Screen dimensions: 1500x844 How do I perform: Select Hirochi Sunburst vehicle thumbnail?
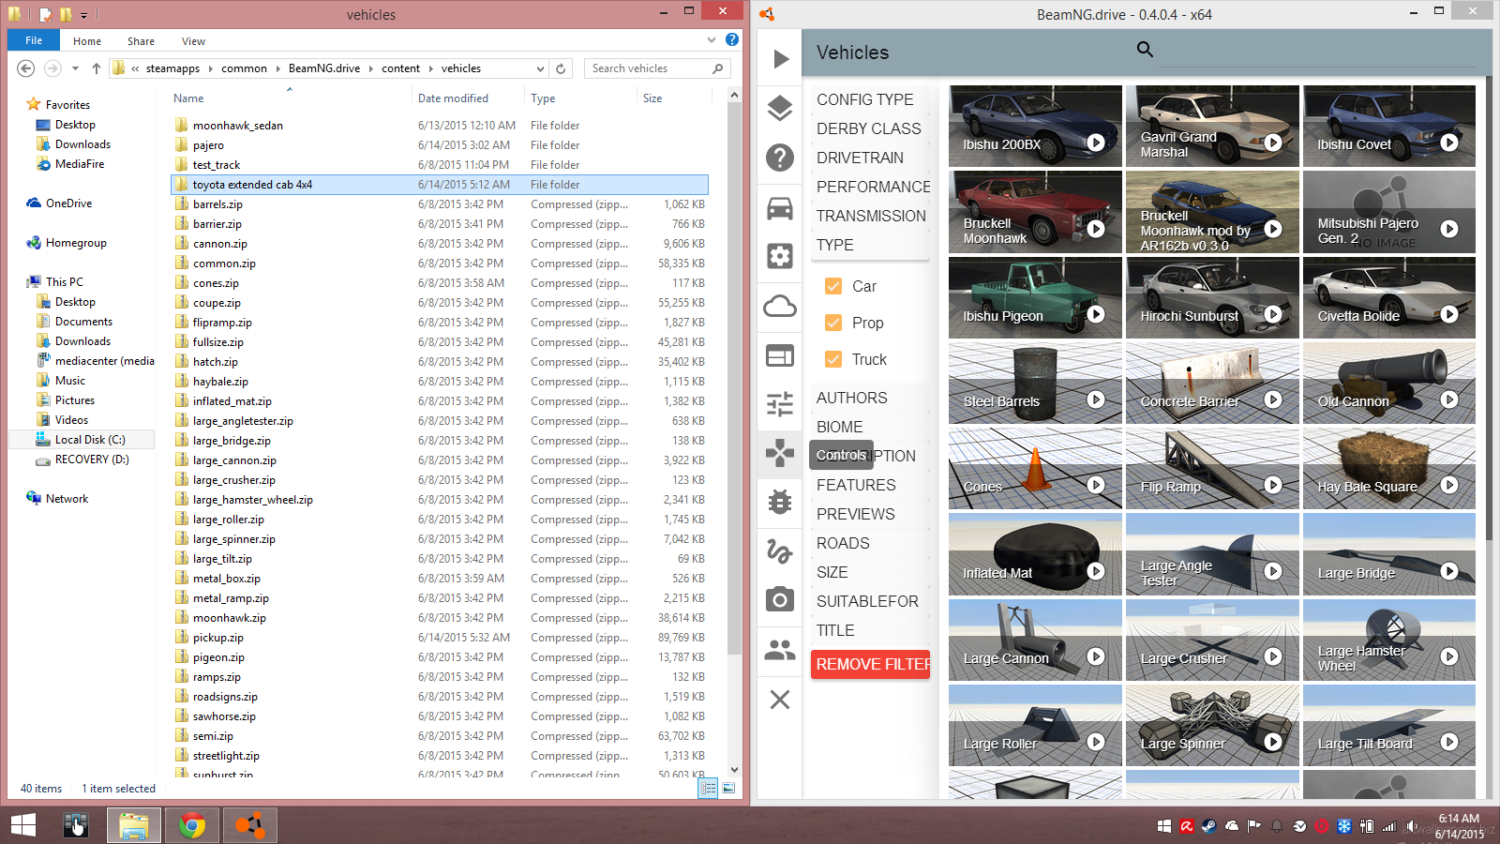(x=1212, y=297)
